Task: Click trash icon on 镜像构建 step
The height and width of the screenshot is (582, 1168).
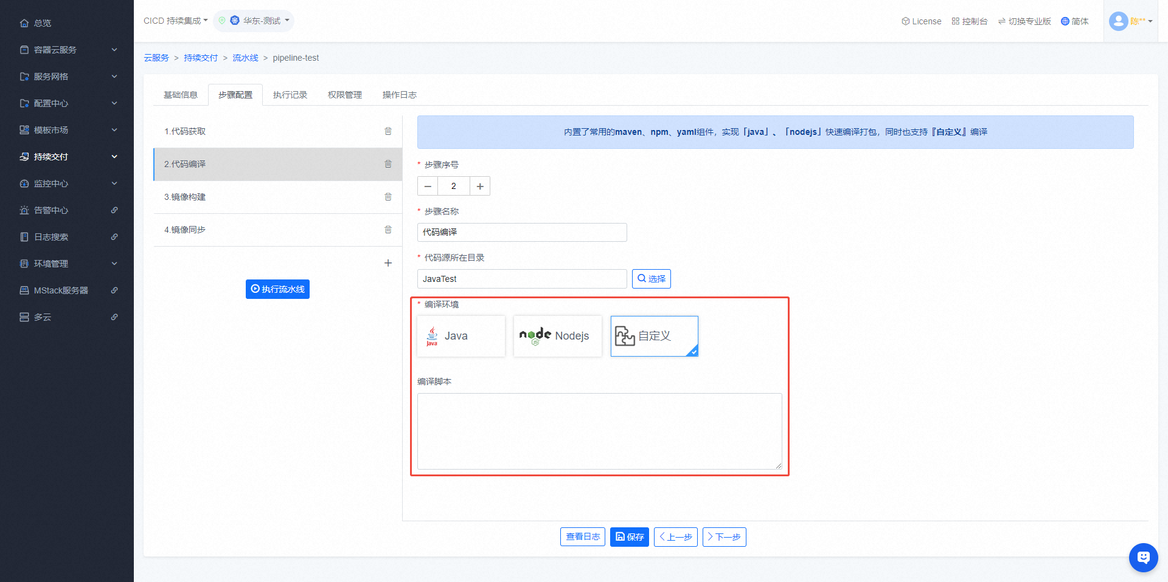Action: click(x=388, y=197)
